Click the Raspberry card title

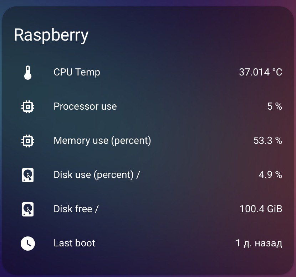(x=51, y=35)
